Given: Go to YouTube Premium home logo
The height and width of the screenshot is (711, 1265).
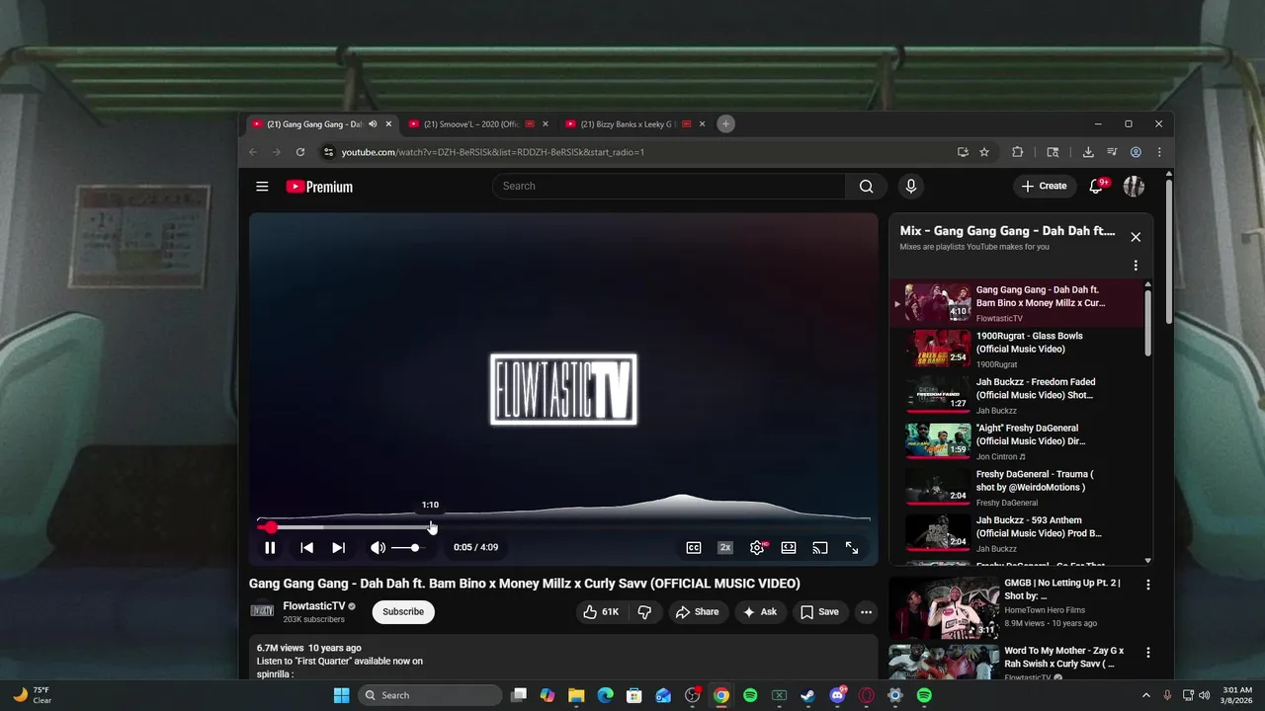Looking at the screenshot, I should click(319, 187).
